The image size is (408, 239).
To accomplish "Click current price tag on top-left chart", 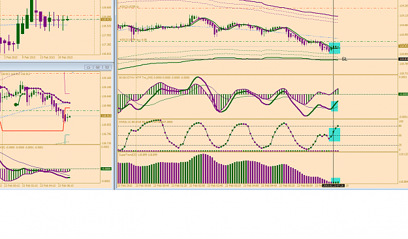I will point(106,20).
